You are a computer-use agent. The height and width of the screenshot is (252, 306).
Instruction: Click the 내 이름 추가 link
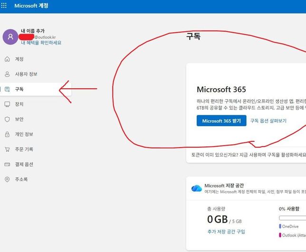(33, 31)
